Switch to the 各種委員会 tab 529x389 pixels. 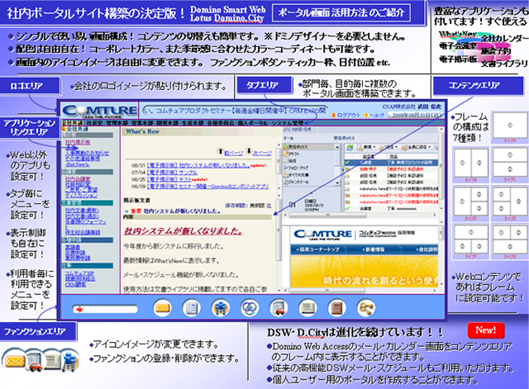click(221, 123)
